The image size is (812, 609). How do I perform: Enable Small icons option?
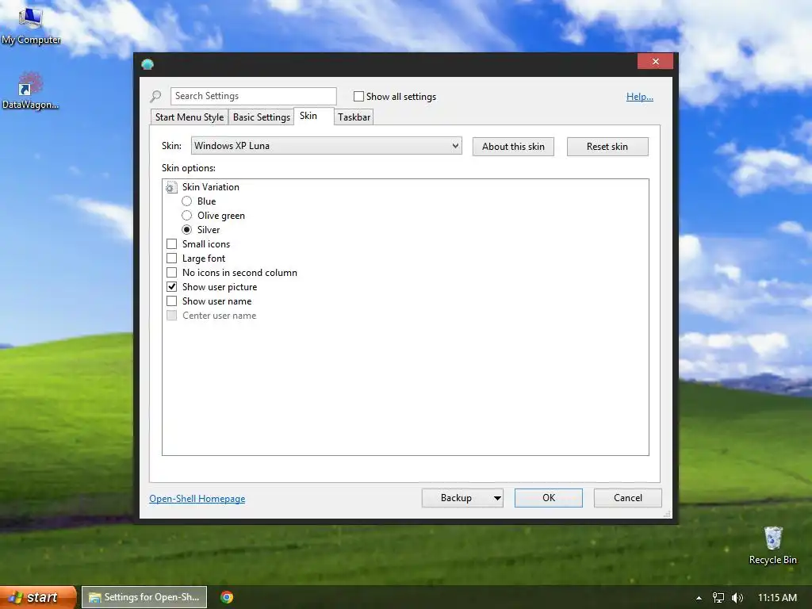(171, 244)
